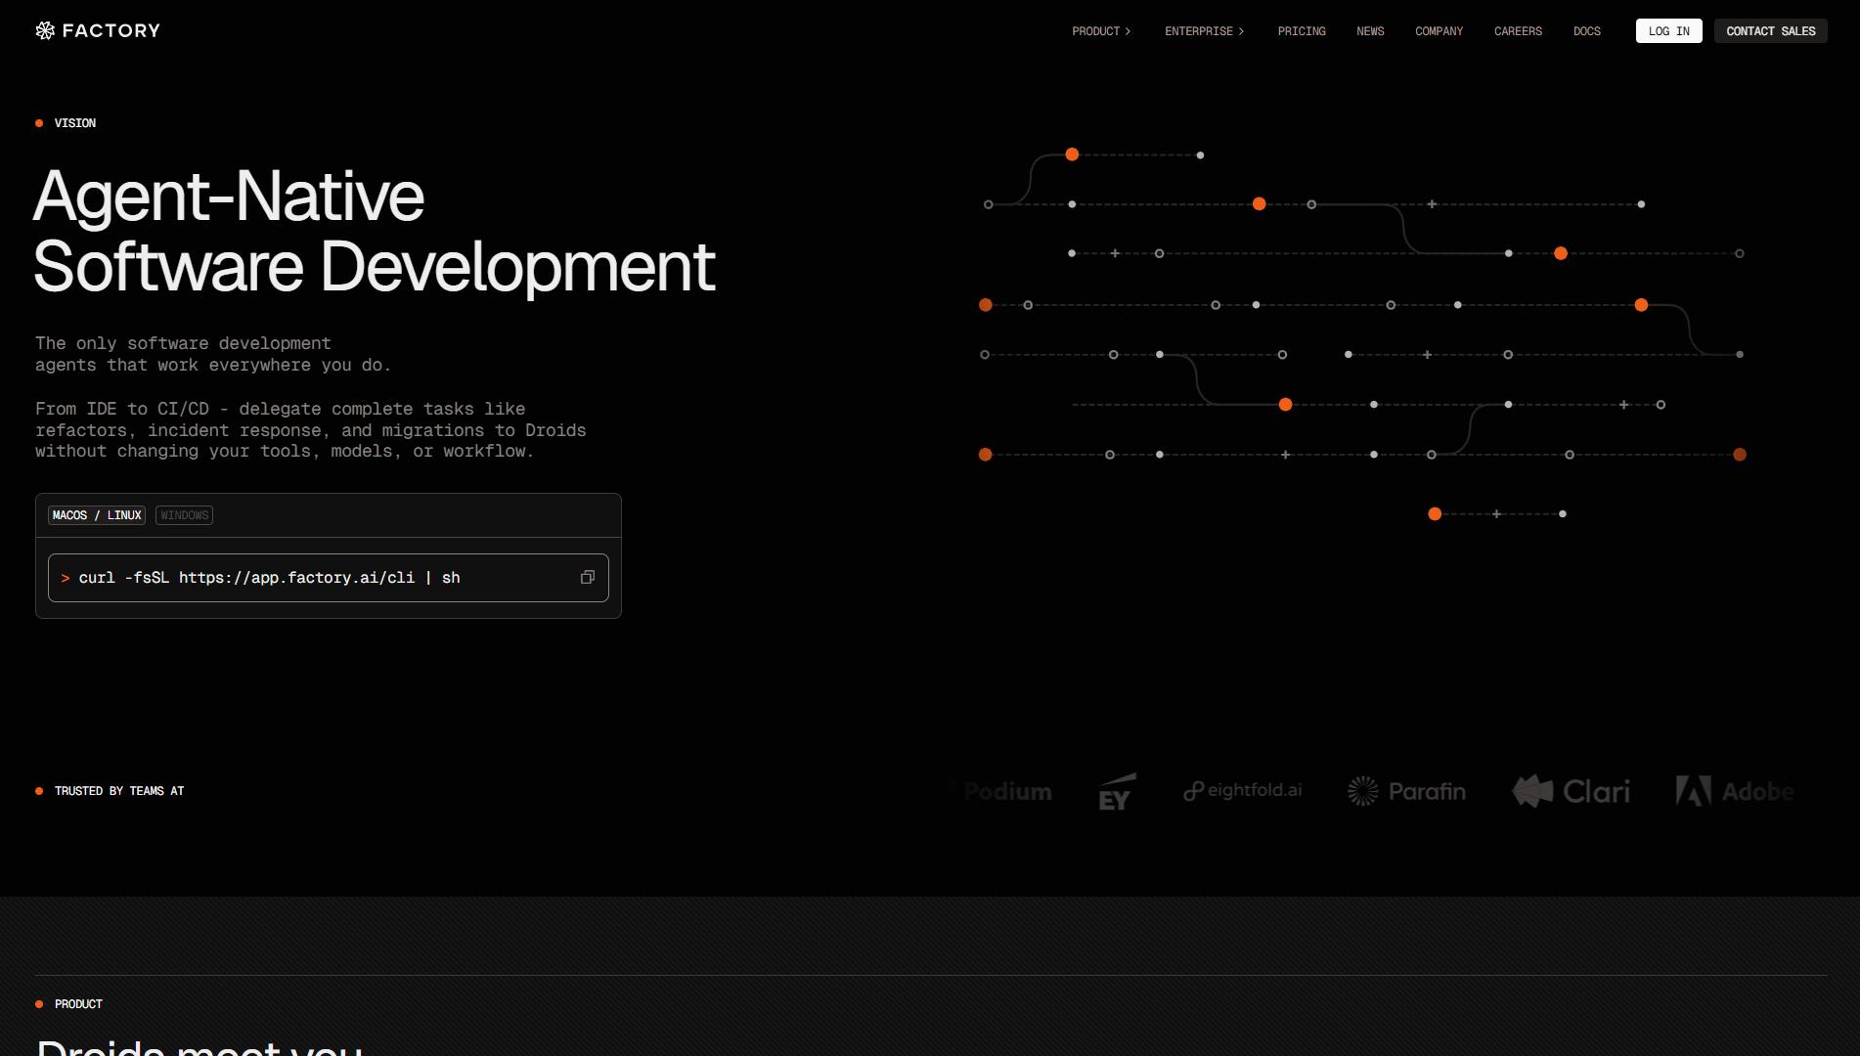1860x1056 pixels.
Task: Click the Factory logo in header
Action: (98, 30)
